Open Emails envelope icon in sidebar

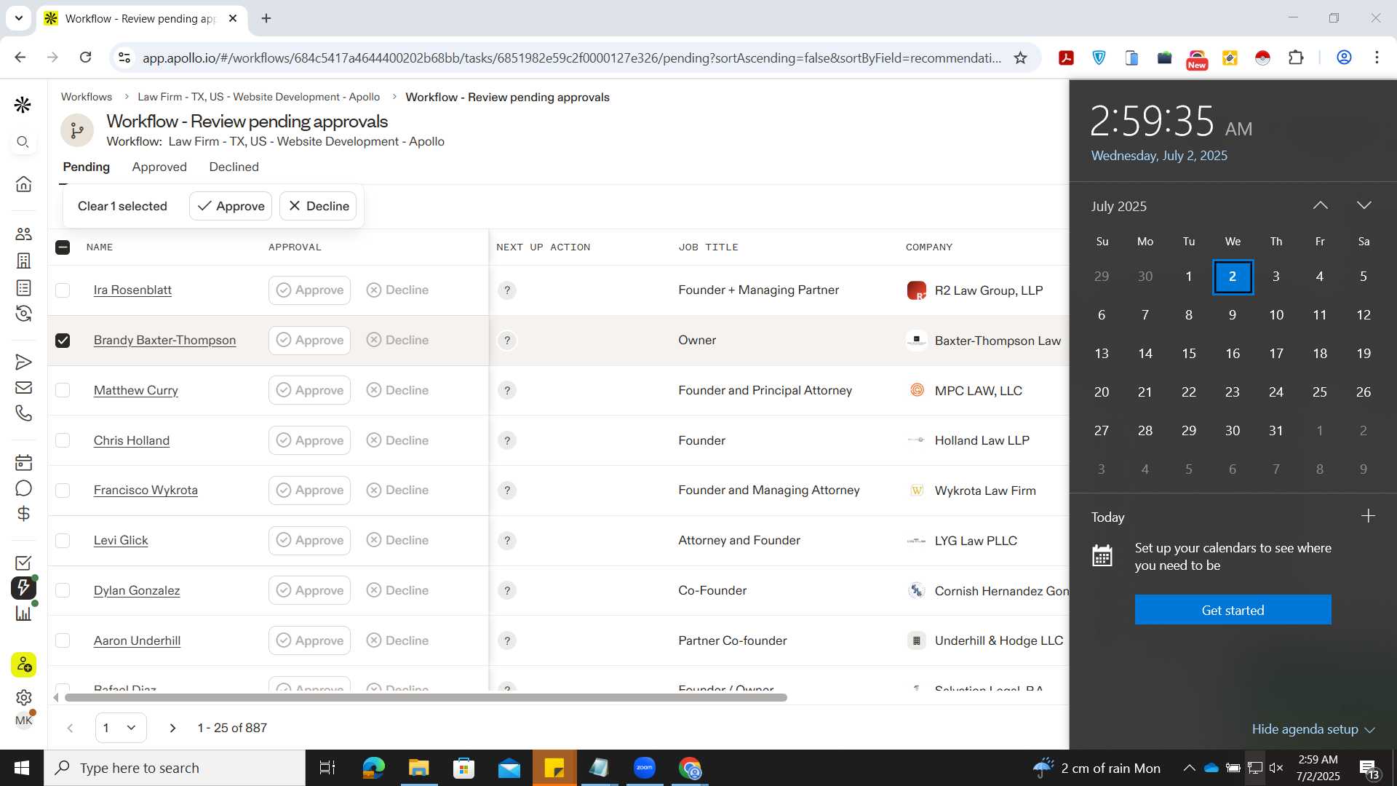click(x=23, y=387)
